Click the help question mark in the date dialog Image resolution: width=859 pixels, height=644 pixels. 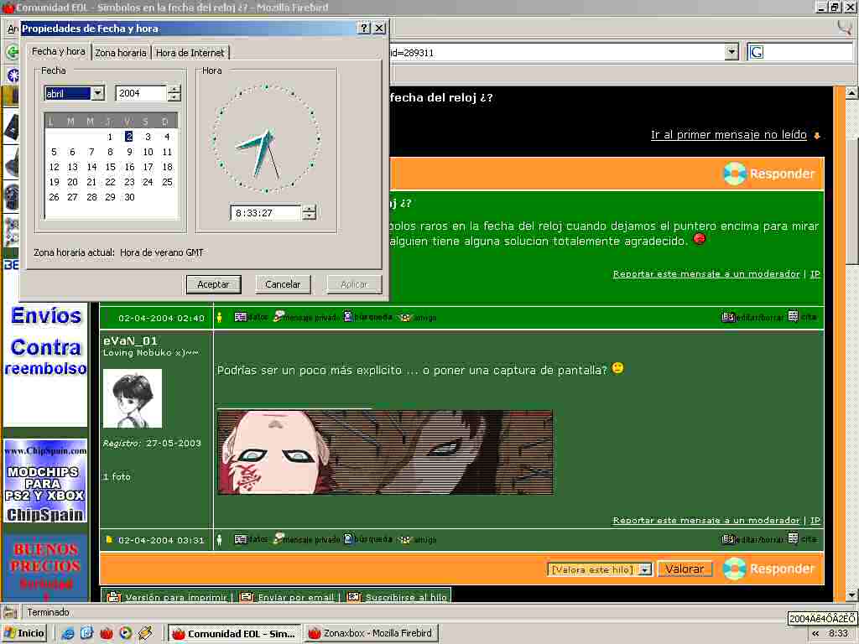coord(364,28)
